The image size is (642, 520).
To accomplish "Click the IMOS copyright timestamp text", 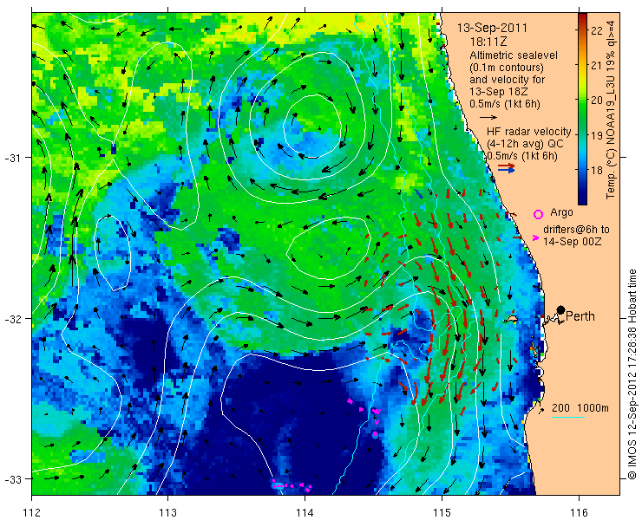I will coord(632,374).
